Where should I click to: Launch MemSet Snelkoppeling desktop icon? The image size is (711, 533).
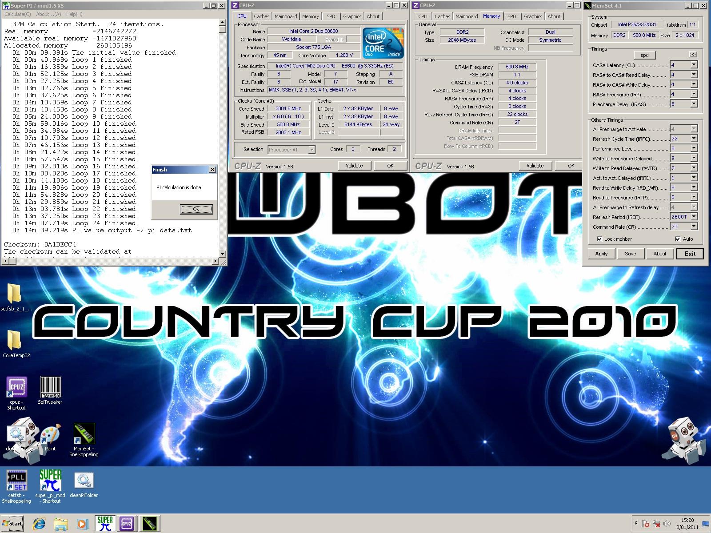click(84, 434)
